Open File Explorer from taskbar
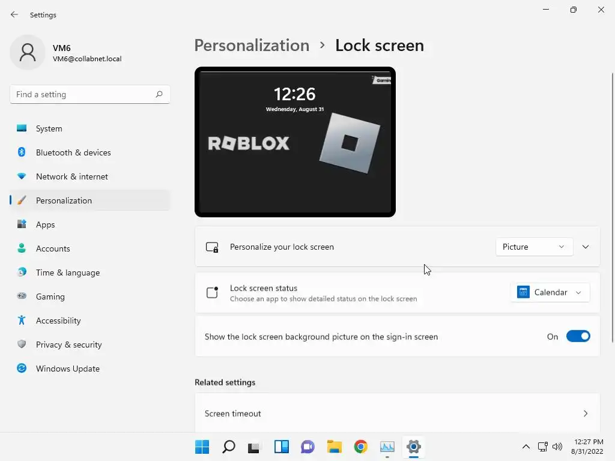 pyautogui.click(x=334, y=447)
